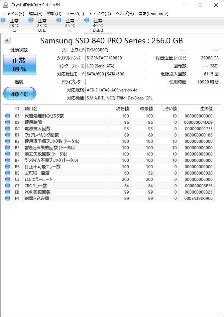This screenshot has width=224, height=317.
Task: Select the C: drive at 28 °C
Action: click(14, 25)
